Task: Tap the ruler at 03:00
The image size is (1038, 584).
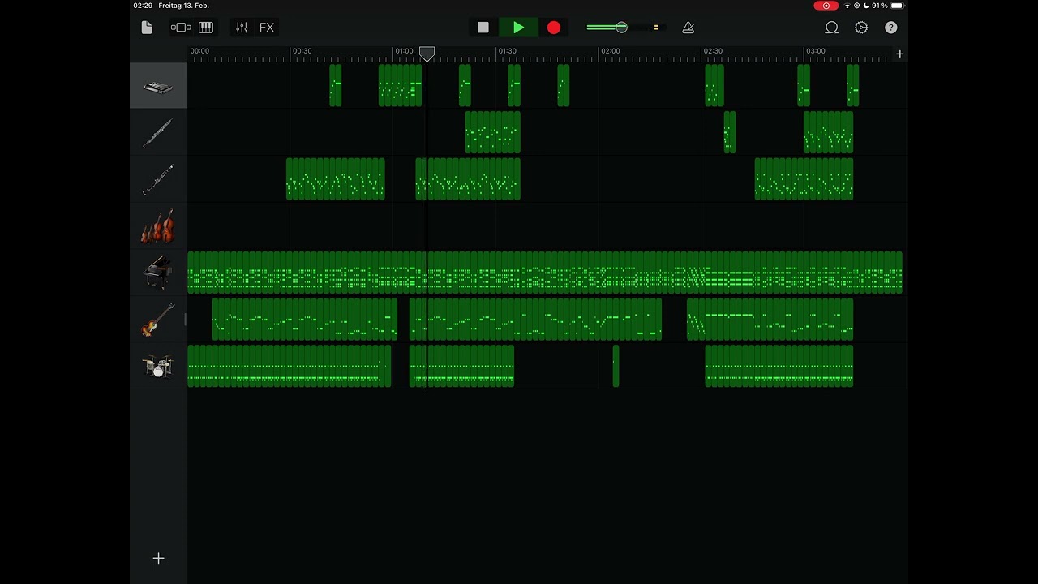Action: click(816, 51)
